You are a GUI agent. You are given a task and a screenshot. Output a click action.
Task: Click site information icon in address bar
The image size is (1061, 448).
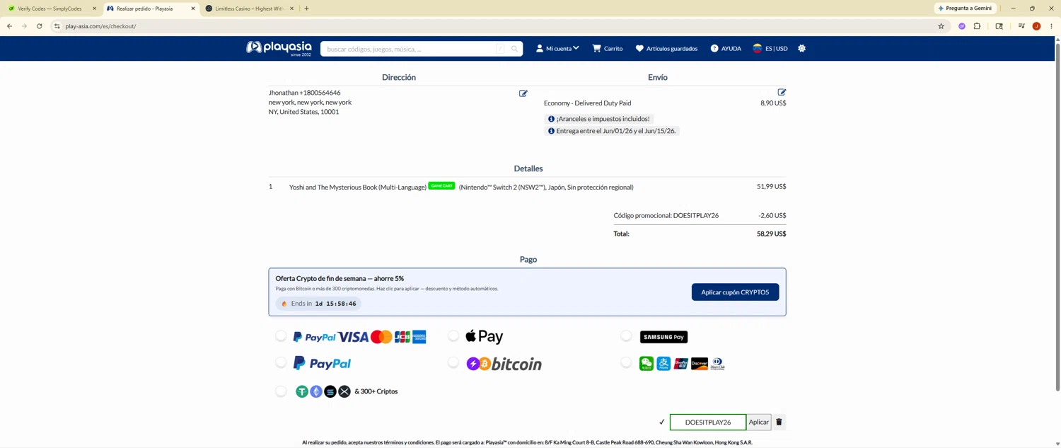point(57,26)
